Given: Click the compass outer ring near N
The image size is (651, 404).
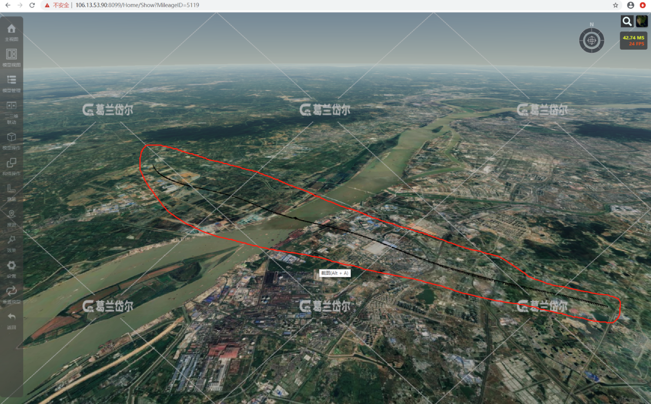Looking at the screenshot, I should tap(592, 29).
